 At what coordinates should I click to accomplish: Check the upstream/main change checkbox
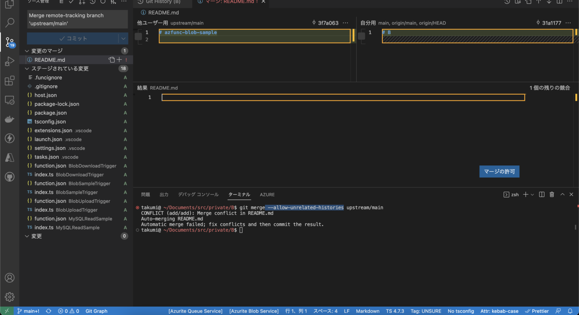(138, 36)
